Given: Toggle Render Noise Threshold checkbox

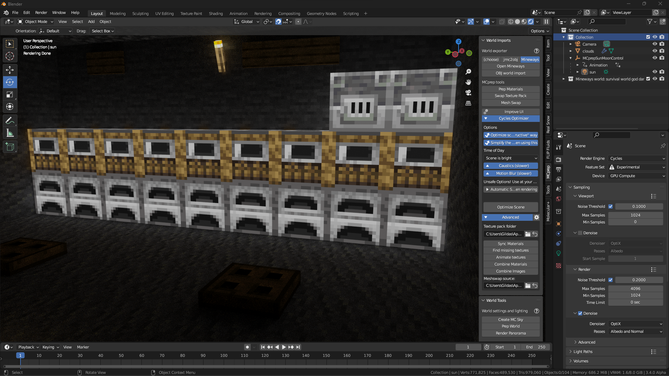Looking at the screenshot, I should (x=610, y=280).
